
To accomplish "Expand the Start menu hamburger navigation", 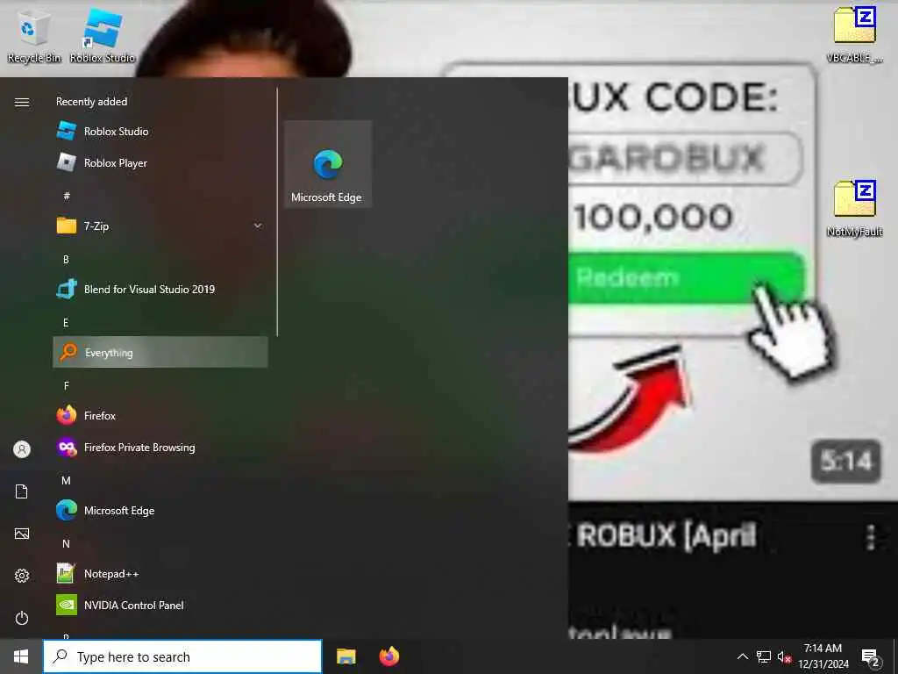I will (x=22, y=102).
